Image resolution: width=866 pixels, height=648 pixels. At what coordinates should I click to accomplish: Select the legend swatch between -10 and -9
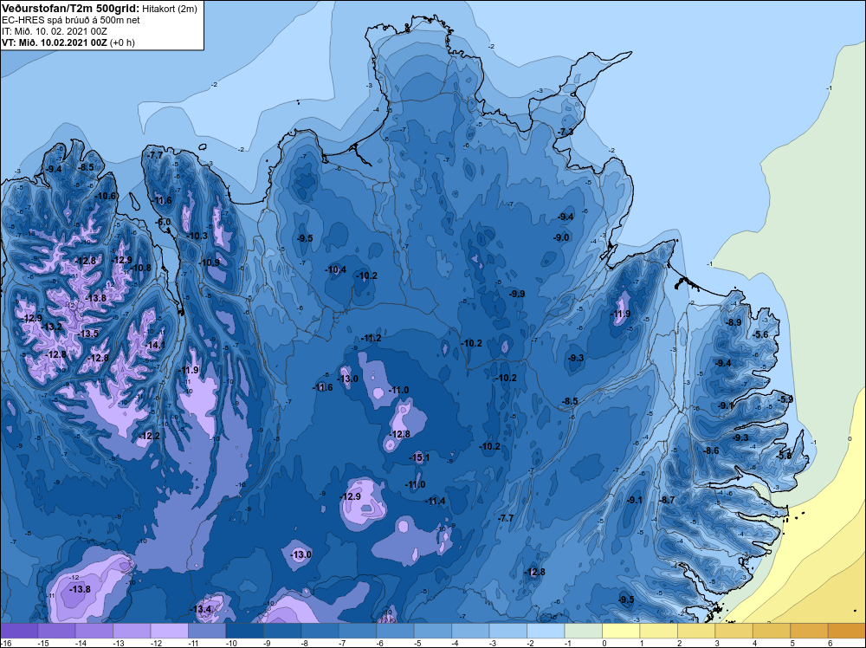tap(245, 631)
